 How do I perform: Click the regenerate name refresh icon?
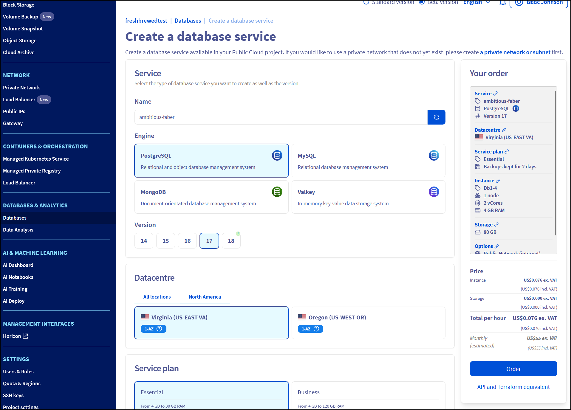coord(436,117)
